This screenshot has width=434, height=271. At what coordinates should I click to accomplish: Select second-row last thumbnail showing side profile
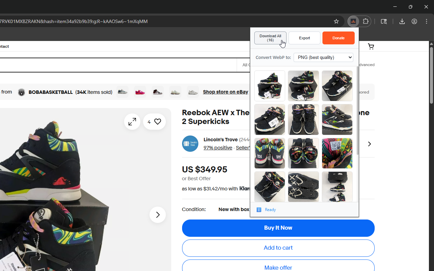pyautogui.click(x=337, y=120)
